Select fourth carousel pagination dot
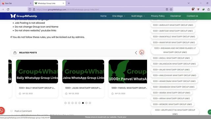211x119 pixels. 76,103
